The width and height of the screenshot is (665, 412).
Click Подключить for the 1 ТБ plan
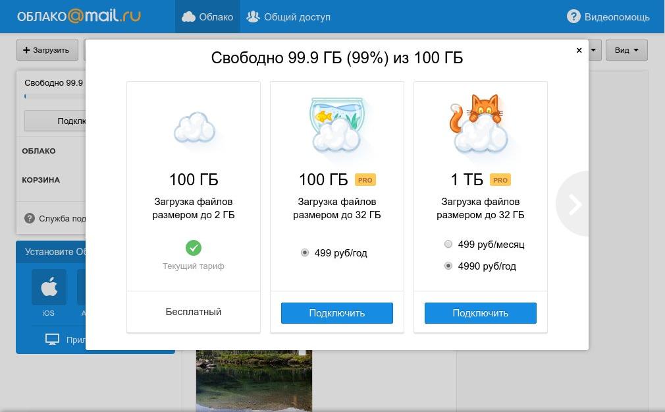click(x=480, y=313)
